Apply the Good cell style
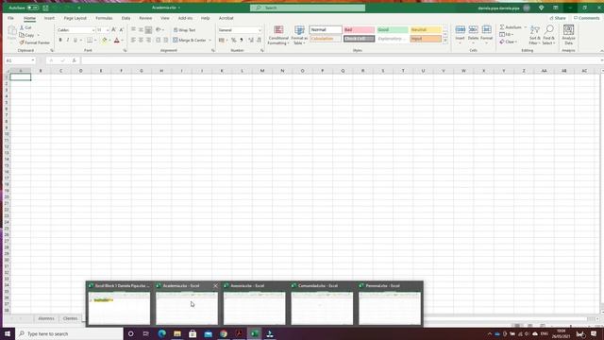 tap(393, 29)
